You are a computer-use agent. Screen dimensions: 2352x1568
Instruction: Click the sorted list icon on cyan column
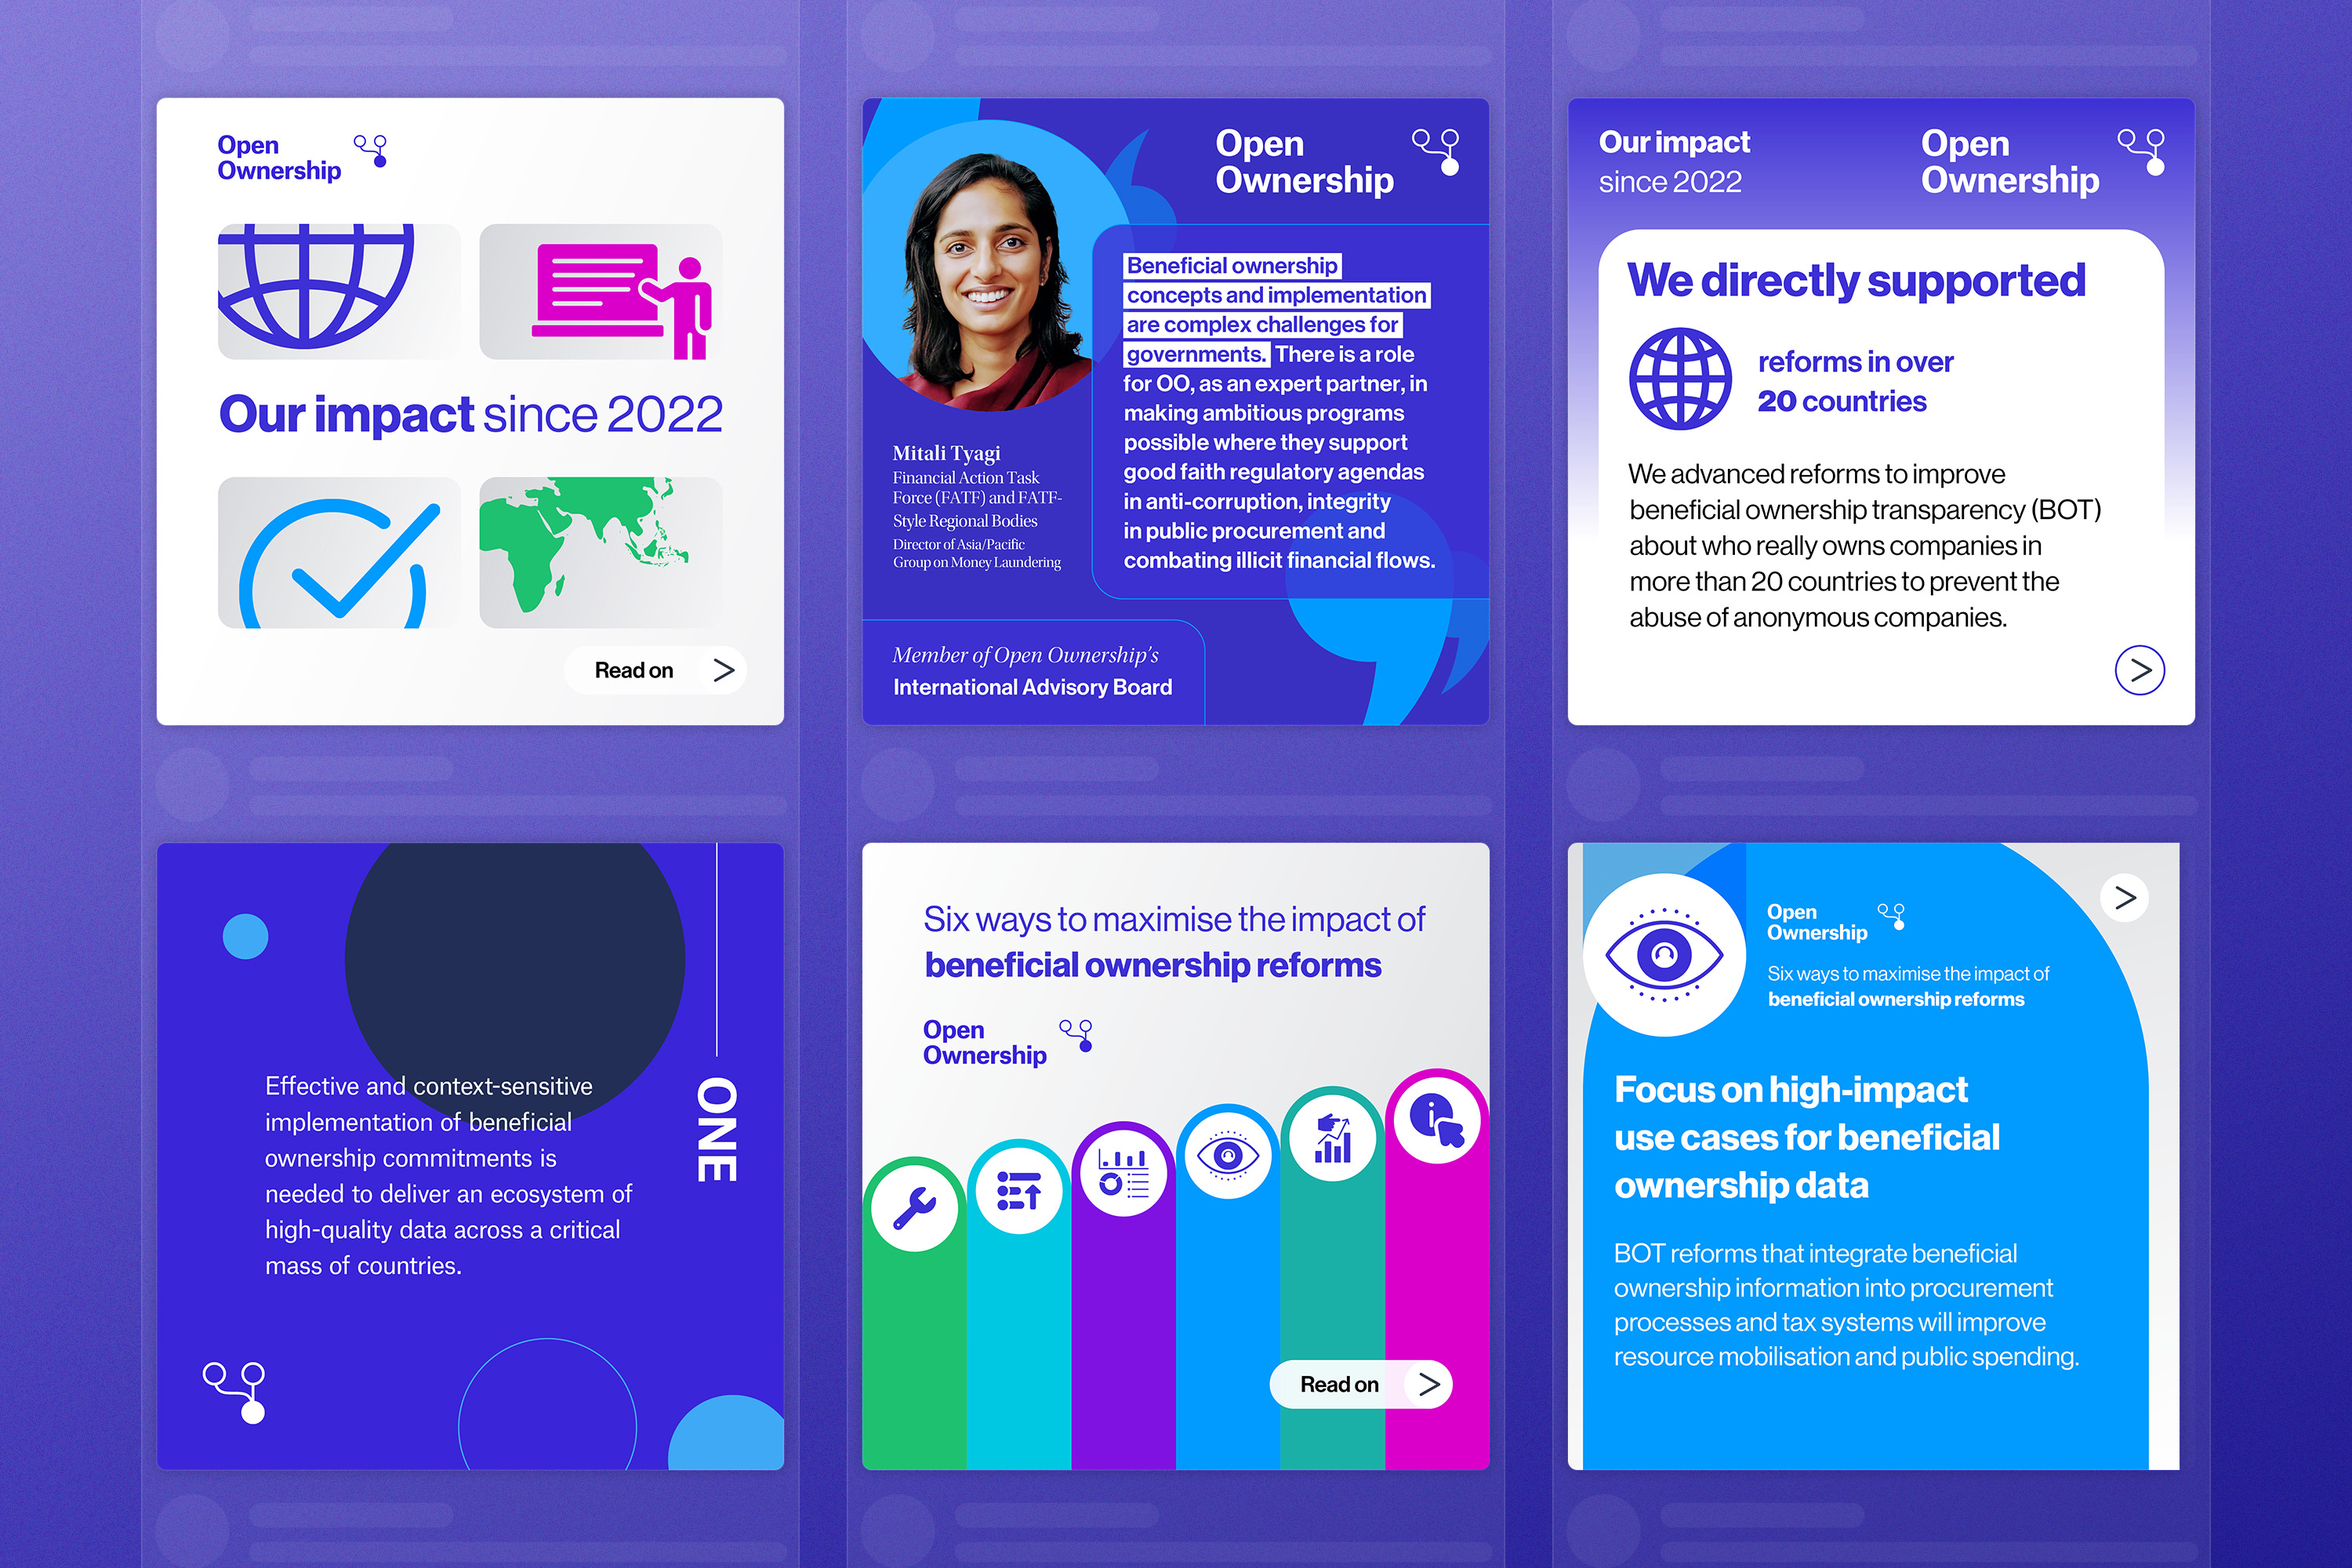point(1019,1190)
